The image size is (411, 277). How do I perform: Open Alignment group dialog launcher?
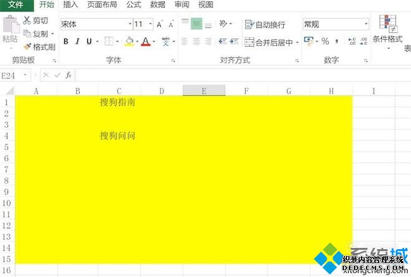tap(297, 61)
